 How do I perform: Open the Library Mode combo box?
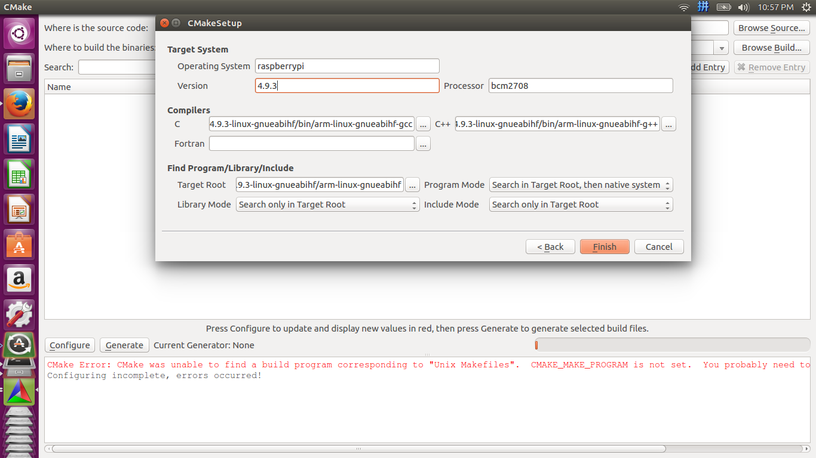point(327,205)
